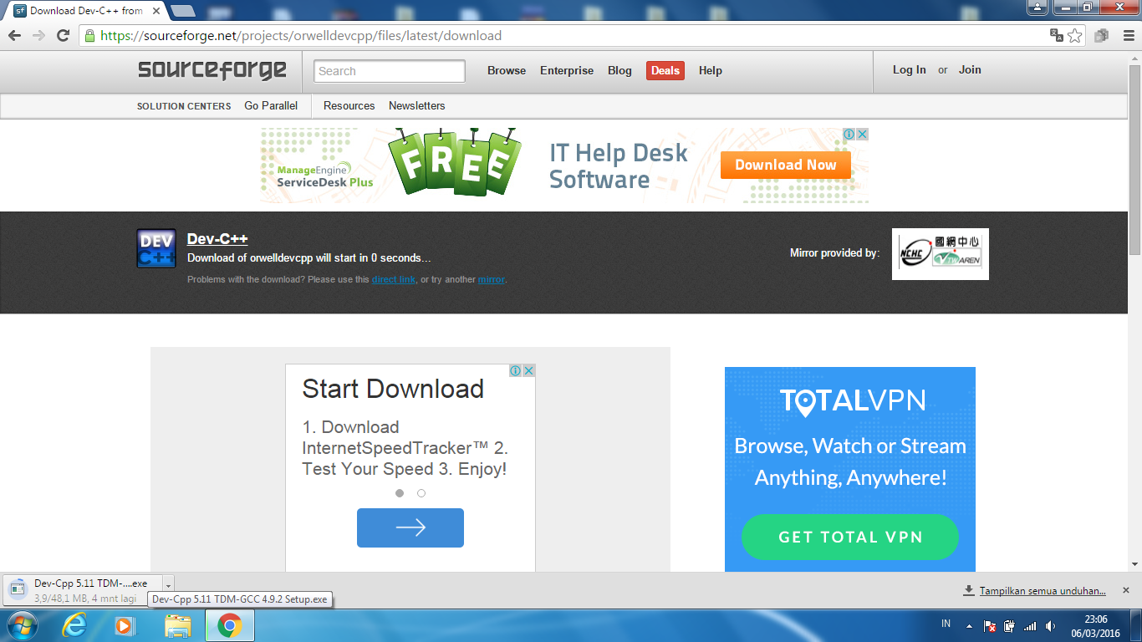Screen dimensions: 1142x642
Task: Click the download arrow icon in downloads bar
Action: tap(969, 590)
